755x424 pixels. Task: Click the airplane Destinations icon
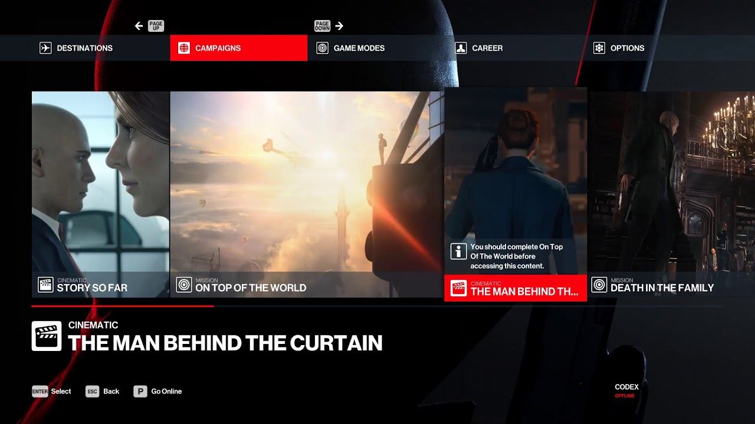pyautogui.click(x=45, y=48)
